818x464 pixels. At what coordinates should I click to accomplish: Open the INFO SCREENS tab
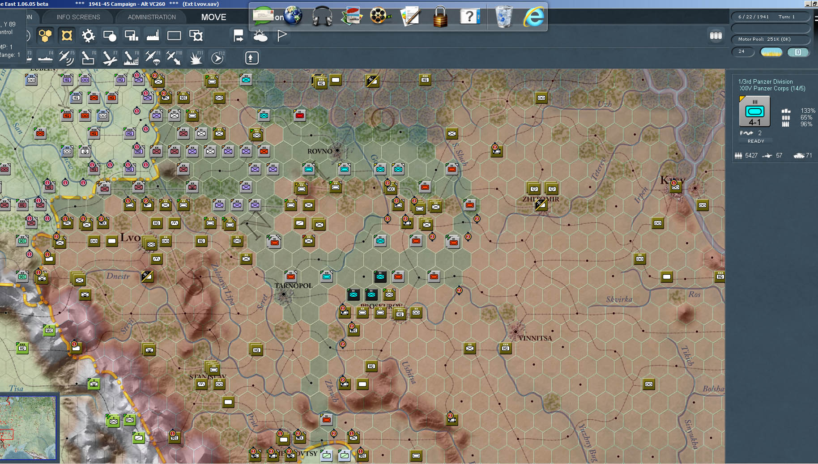click(x=78, y=17)
